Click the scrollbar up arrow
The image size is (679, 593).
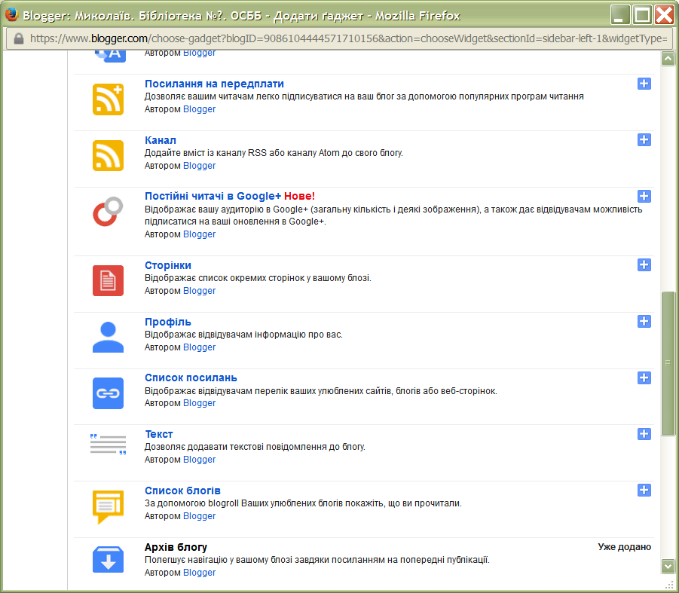tap(668, 59)
